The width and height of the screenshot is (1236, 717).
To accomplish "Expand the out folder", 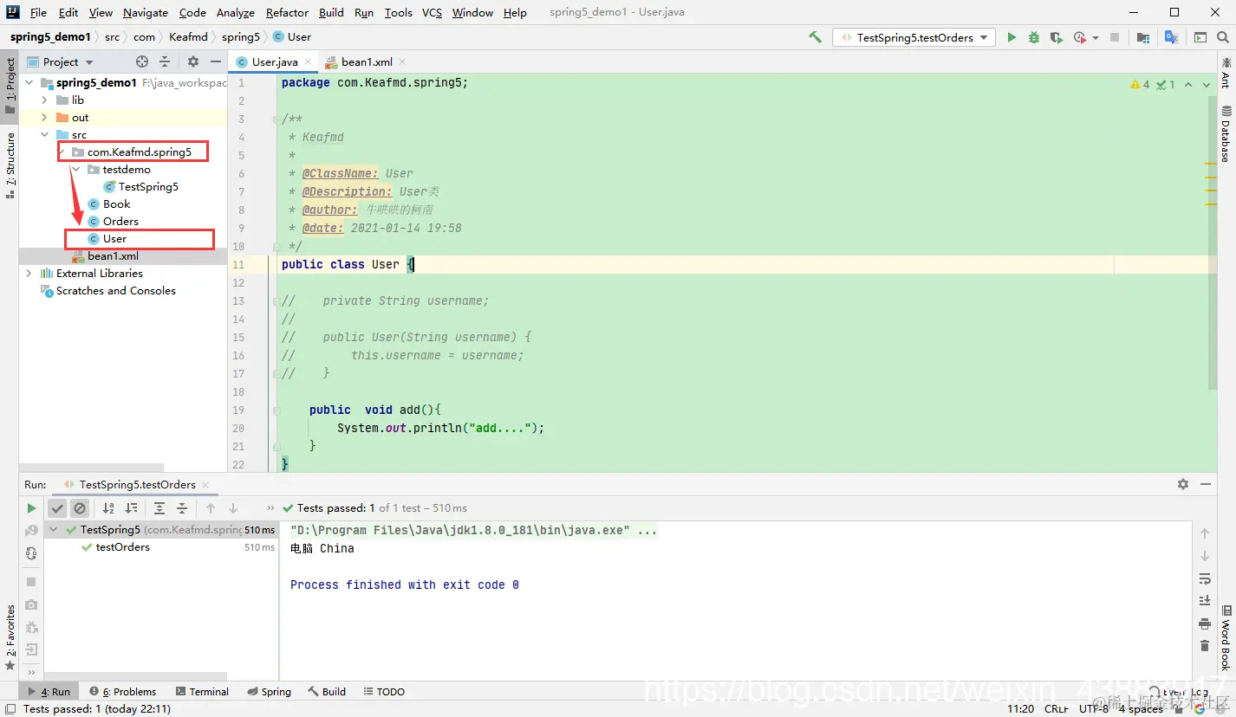I will click(44, 118).
